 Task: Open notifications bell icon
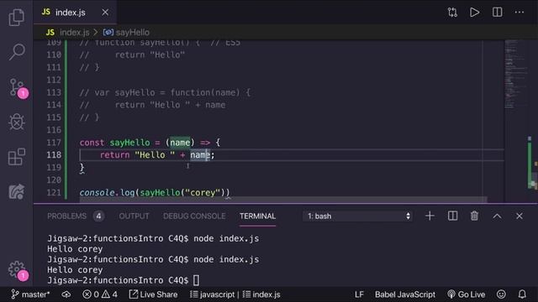pos(522,294)
